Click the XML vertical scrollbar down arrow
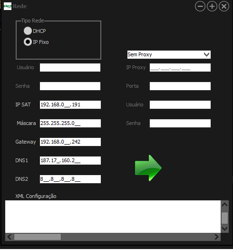Viewport: 233px width, 250px height. coord(225,229)
